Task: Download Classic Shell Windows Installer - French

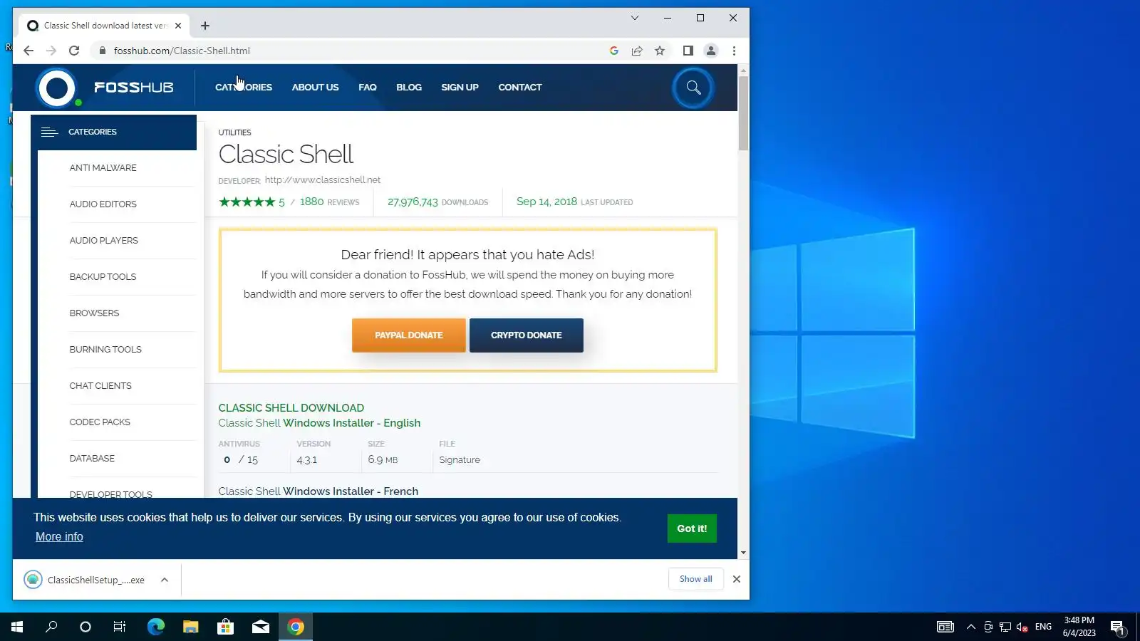Action: (318, 491)
